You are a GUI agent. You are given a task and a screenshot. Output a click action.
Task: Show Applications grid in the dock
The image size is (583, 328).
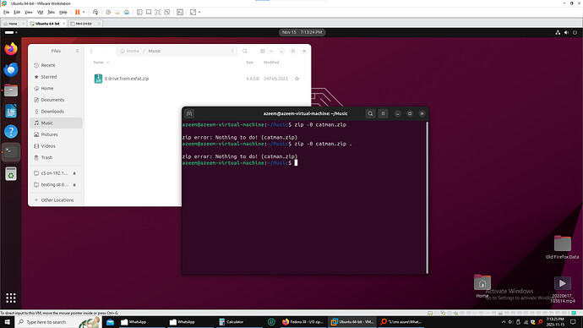(x=11, y=298)
